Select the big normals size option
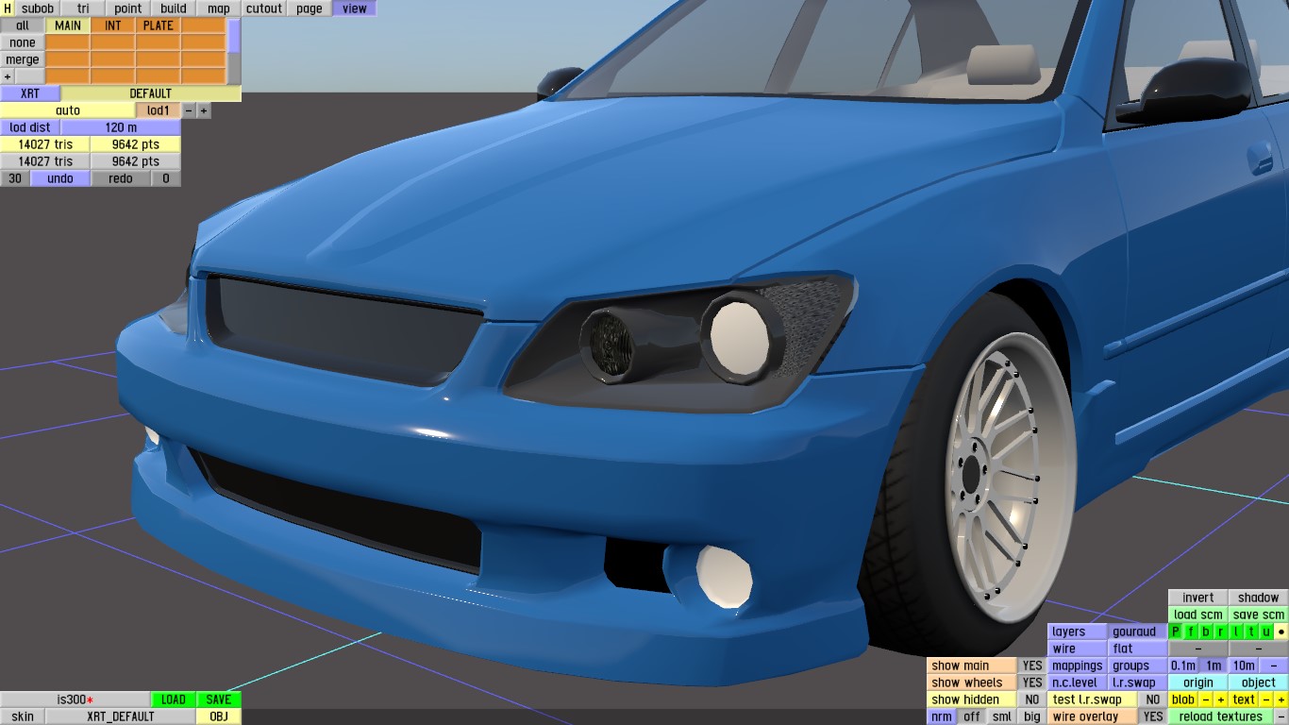 pyautogui.click(x=1032, y=717)
